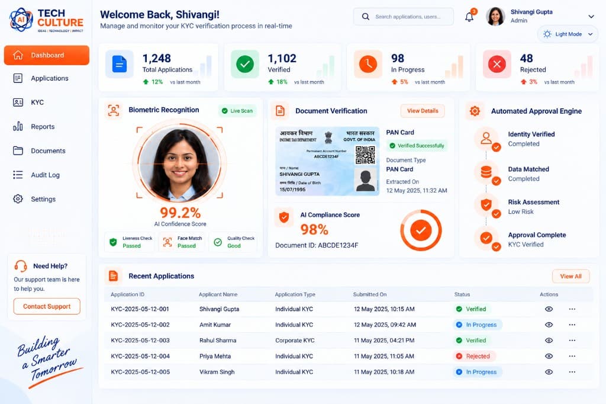This screenshot has height=404, width=606.
Task: Click the Identity Verified person icon
Action: (486, 138)
